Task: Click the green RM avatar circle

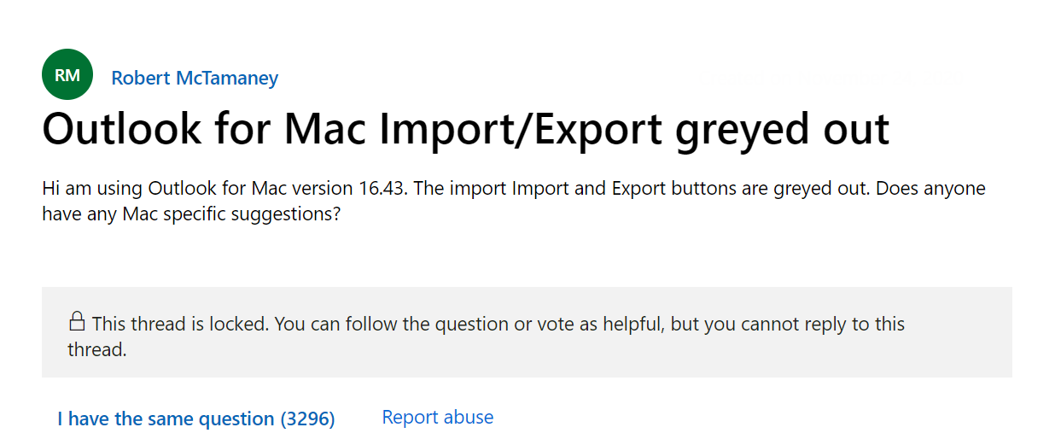Action: click(x=67, y=74)
